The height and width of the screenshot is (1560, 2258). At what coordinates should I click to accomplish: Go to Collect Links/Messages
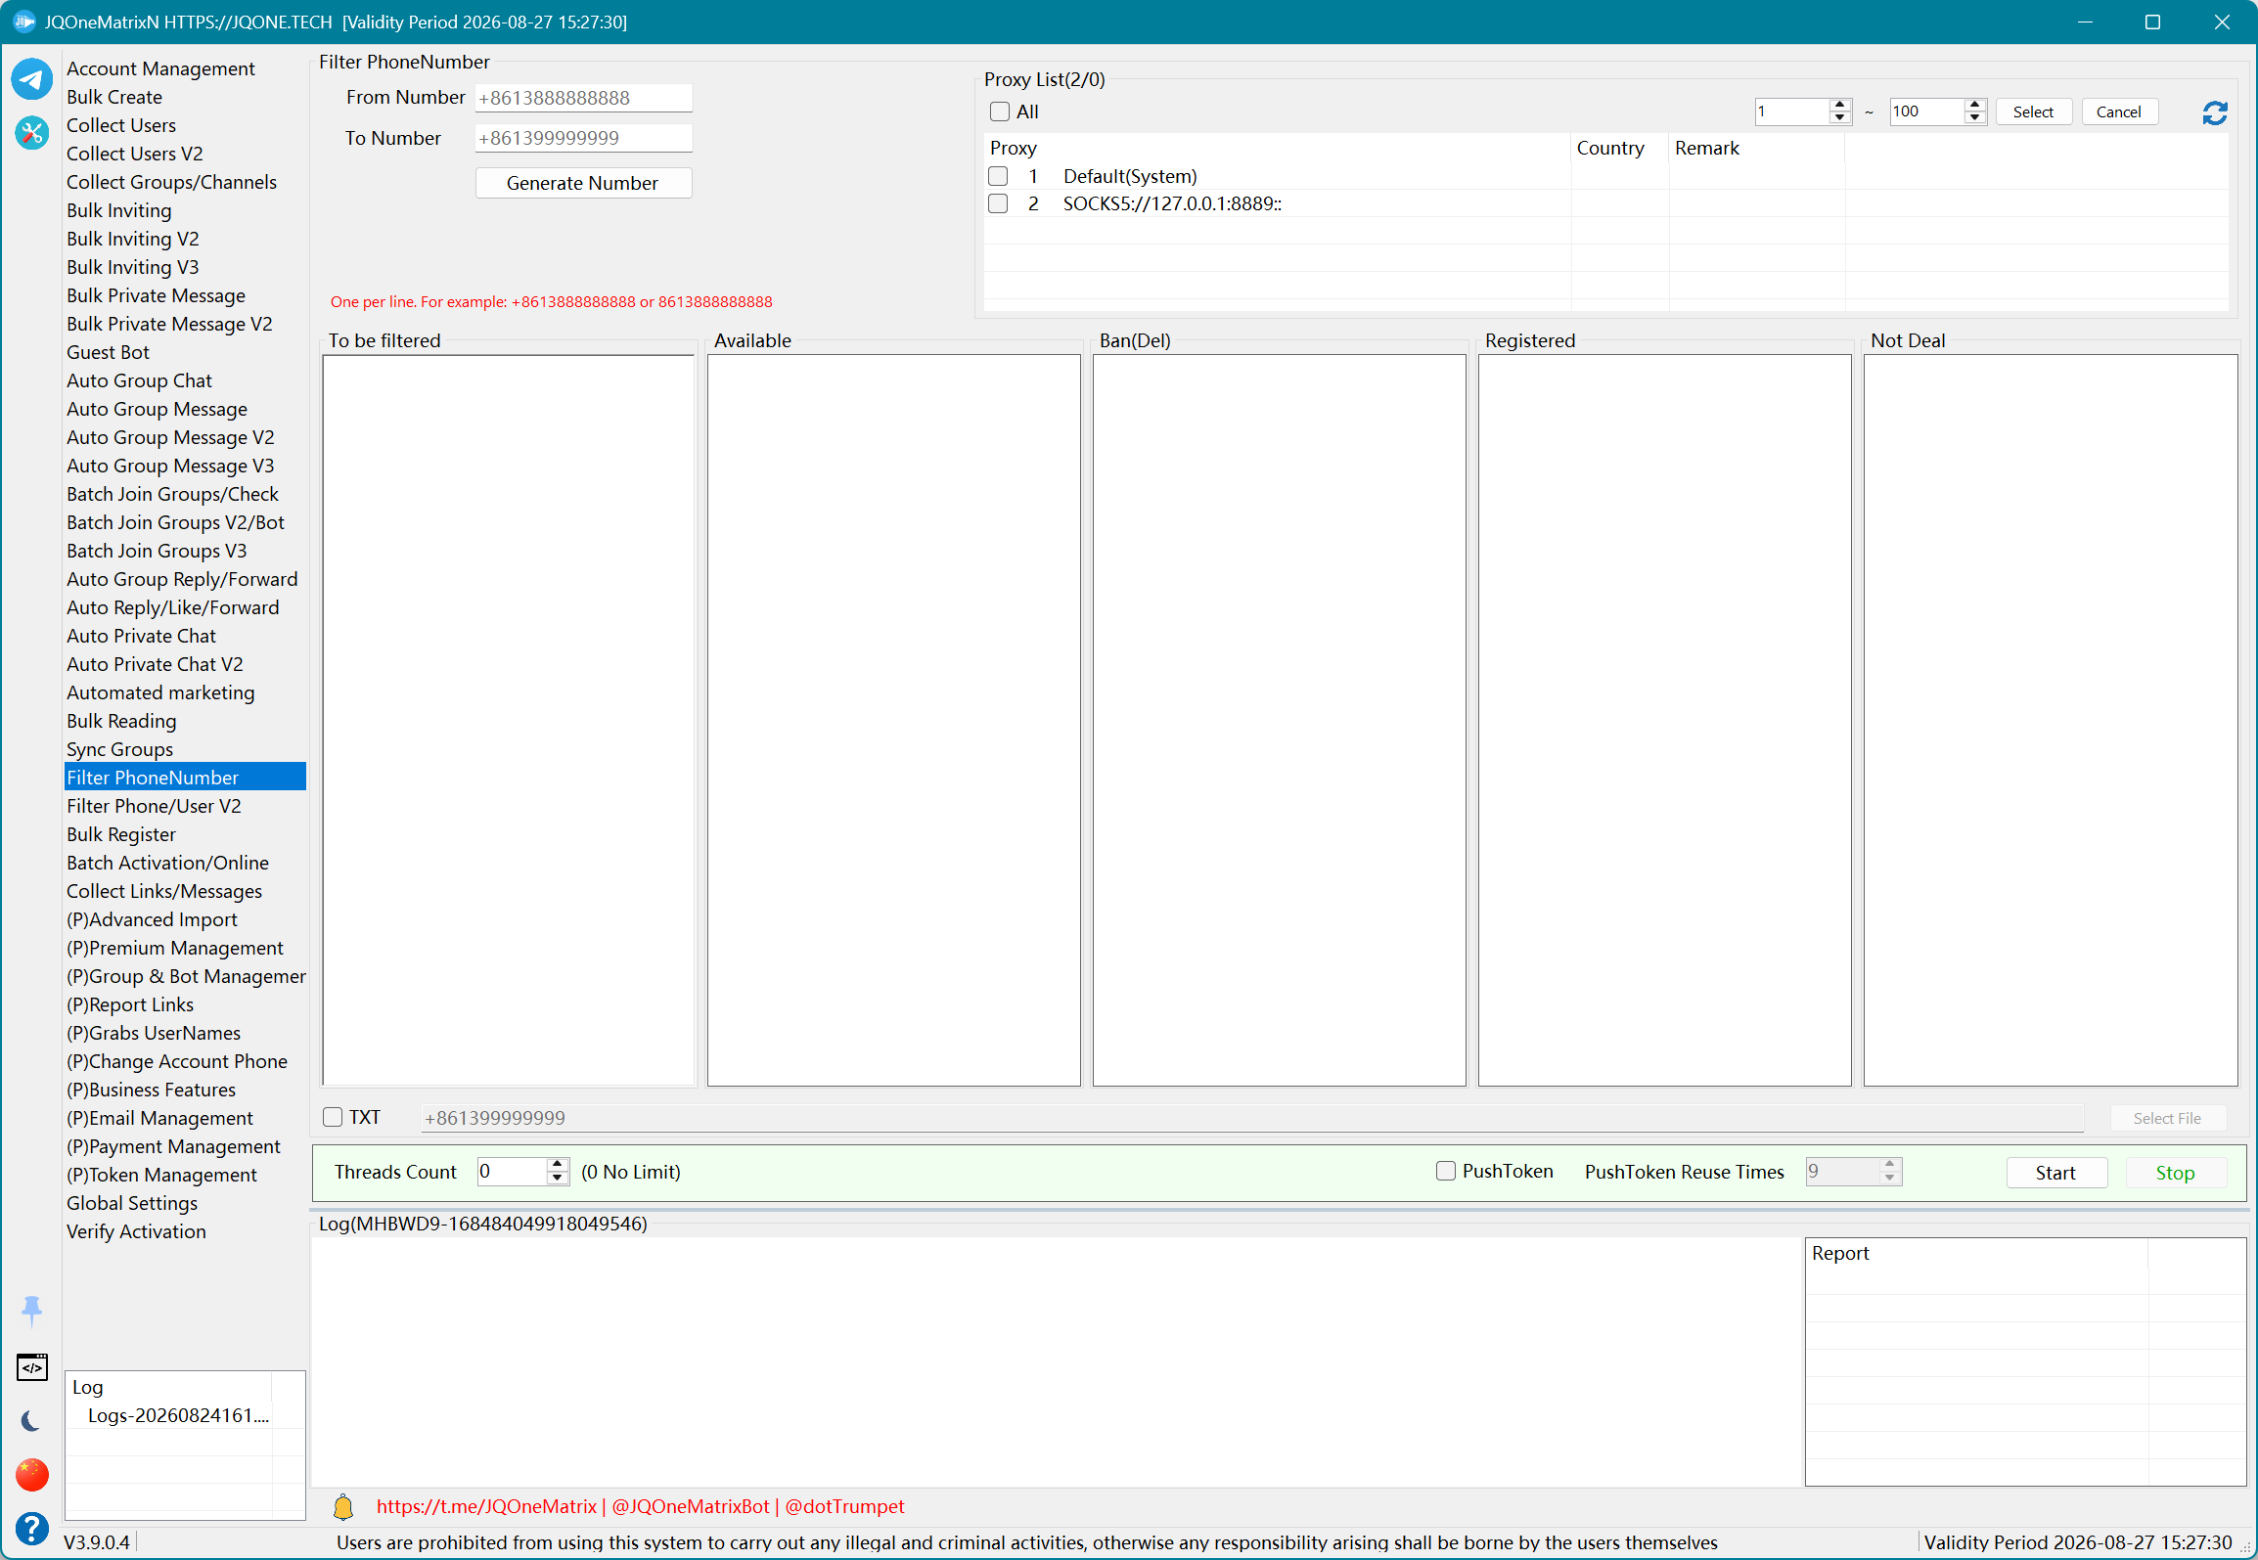coord(164,891)
